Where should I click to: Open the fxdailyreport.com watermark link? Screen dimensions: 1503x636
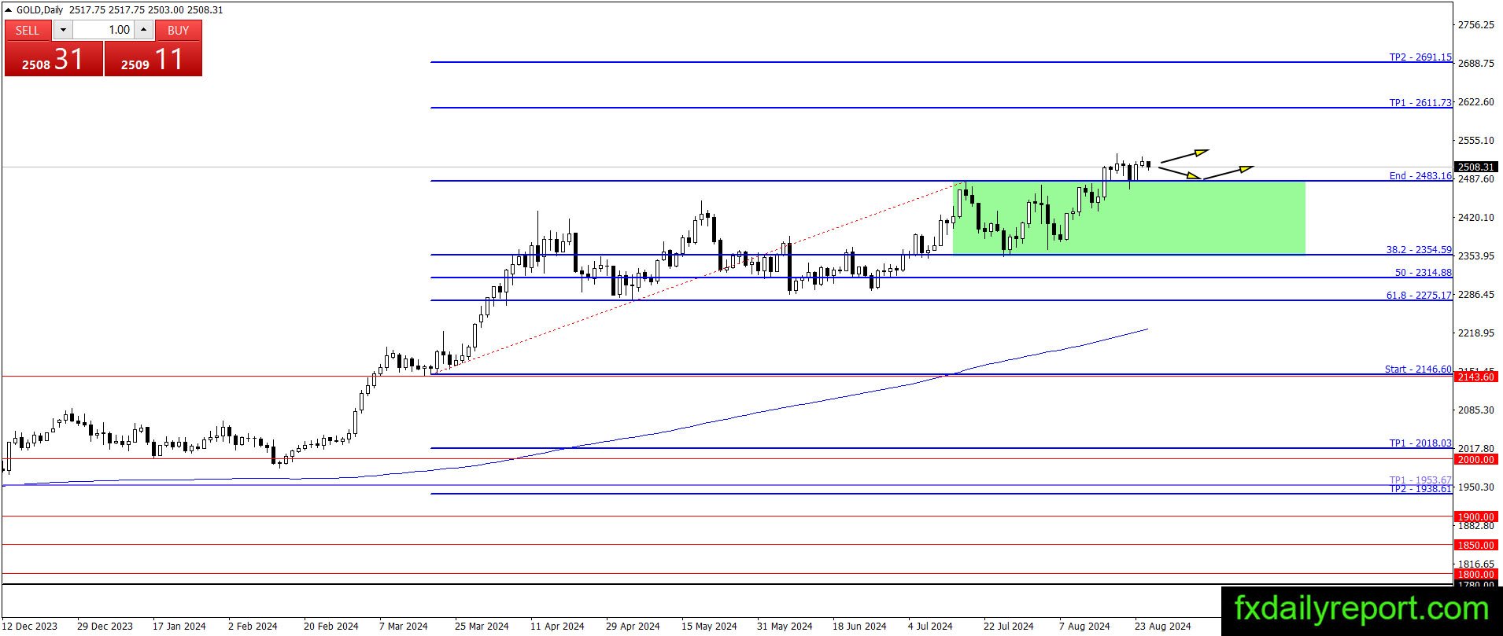point(1361,609)
